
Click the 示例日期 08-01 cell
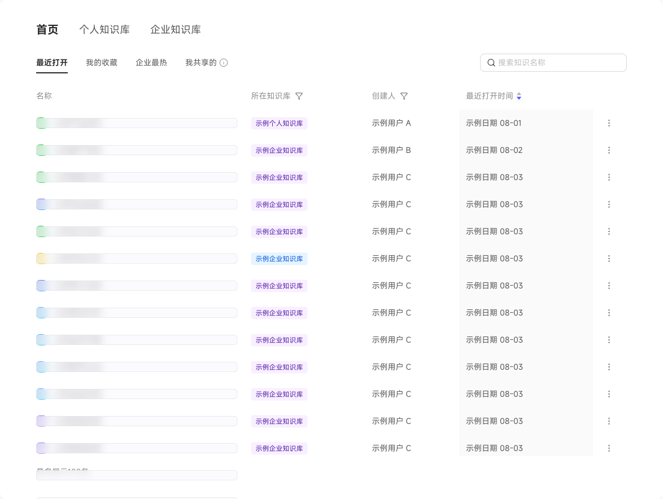point(494,123)
